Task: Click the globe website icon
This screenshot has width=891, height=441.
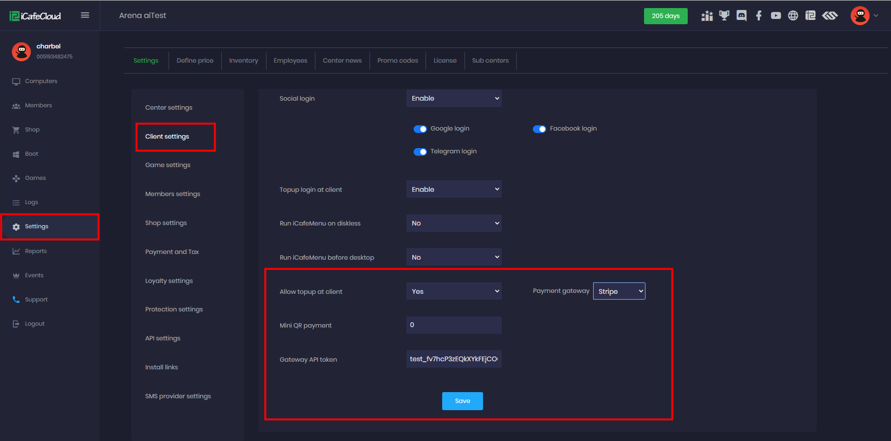Action: (x=793, y=16)
